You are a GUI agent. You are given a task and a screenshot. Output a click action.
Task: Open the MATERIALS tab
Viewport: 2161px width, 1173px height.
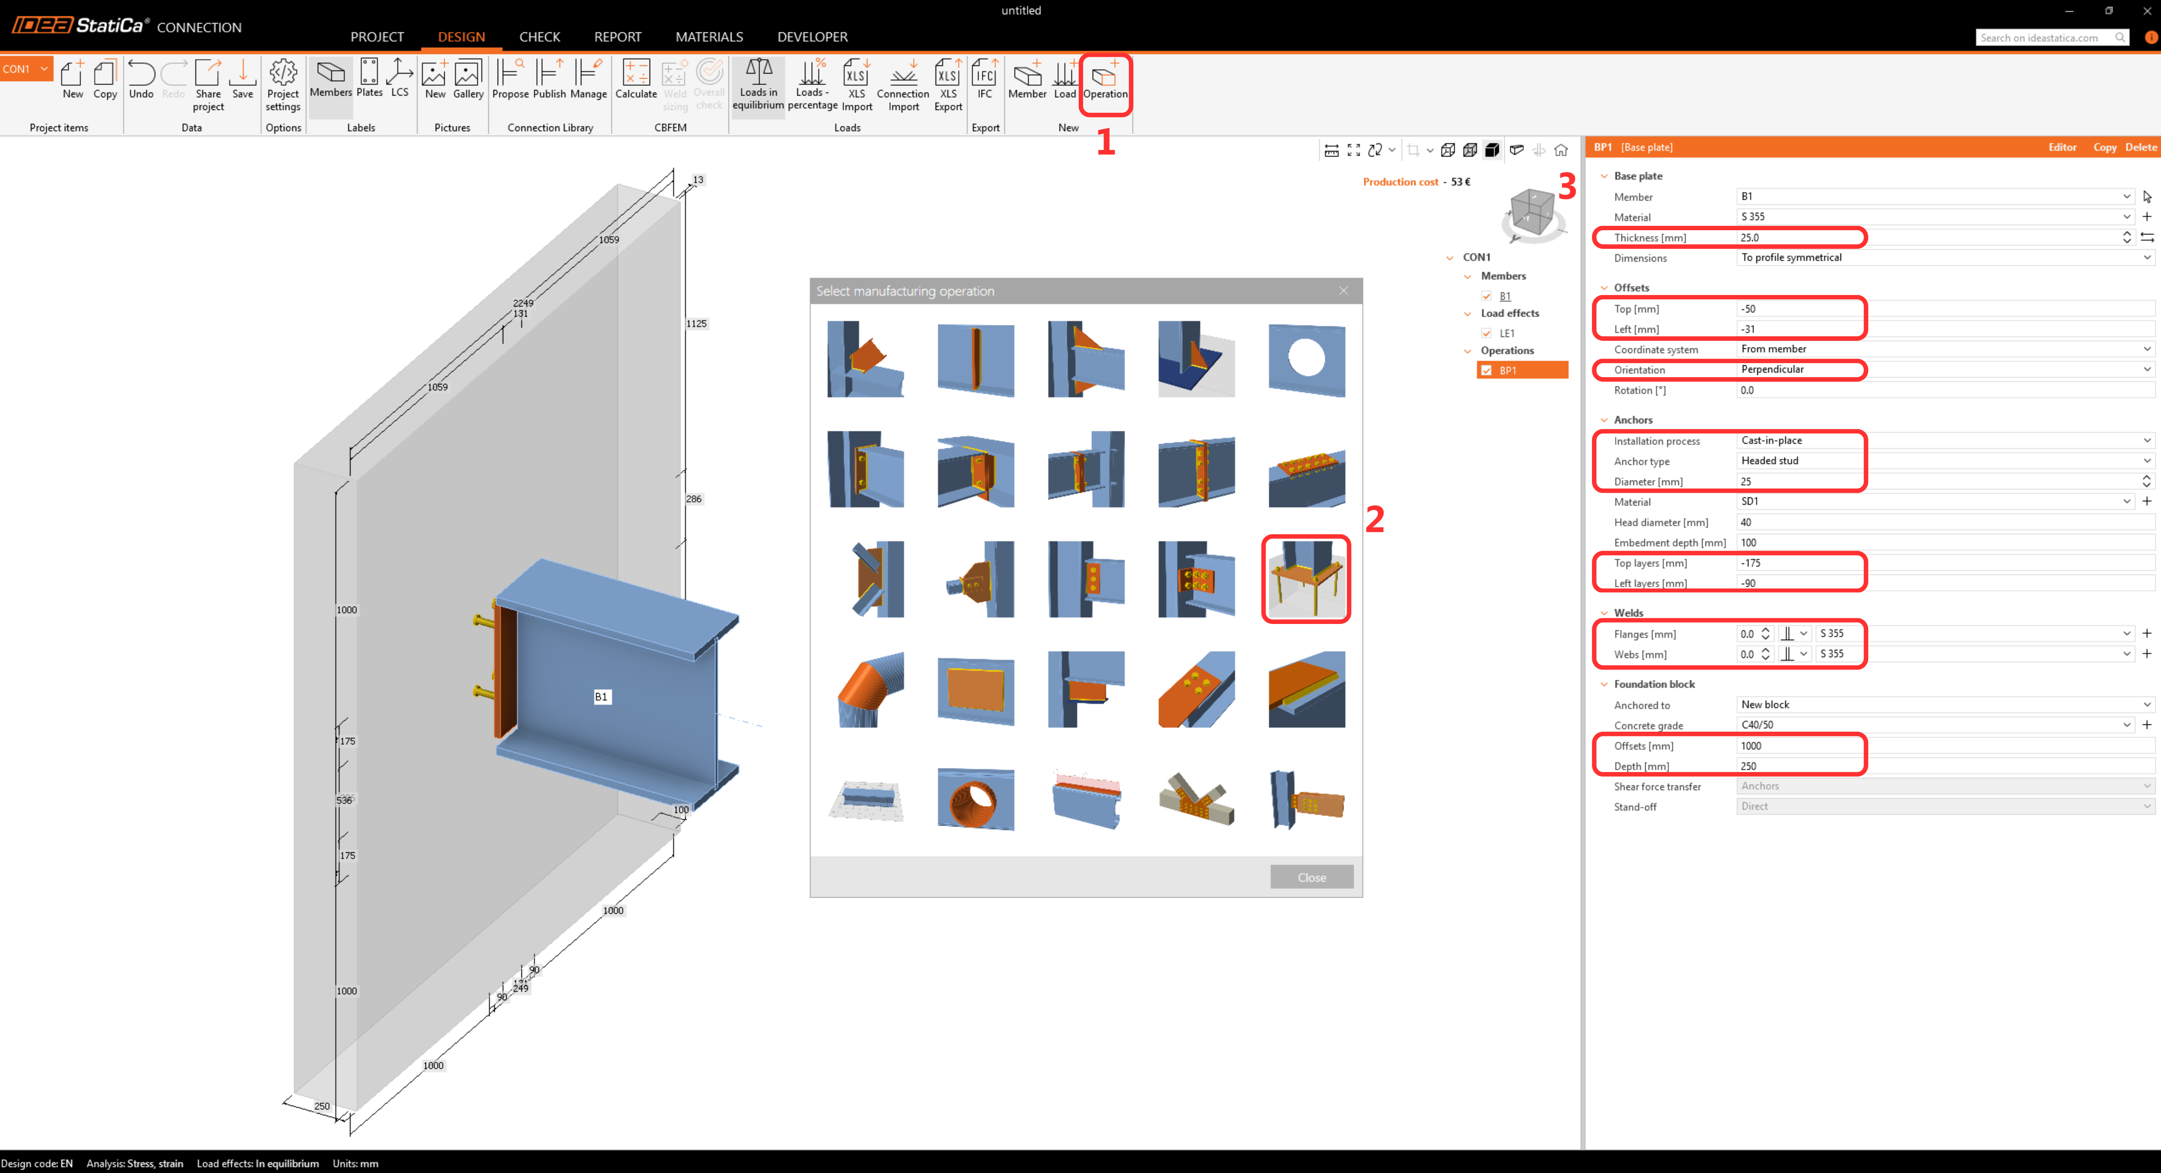point(709,37)
